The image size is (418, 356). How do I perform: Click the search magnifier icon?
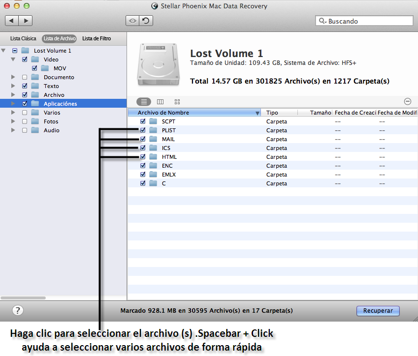(322, 21)
